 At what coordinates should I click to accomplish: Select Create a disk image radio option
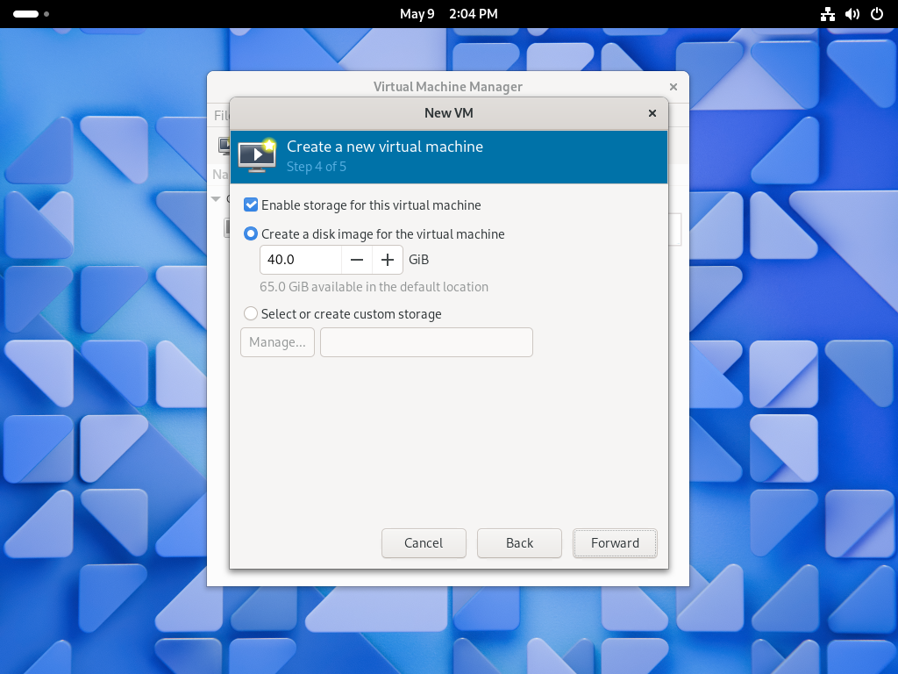click(x=252, y=234)
